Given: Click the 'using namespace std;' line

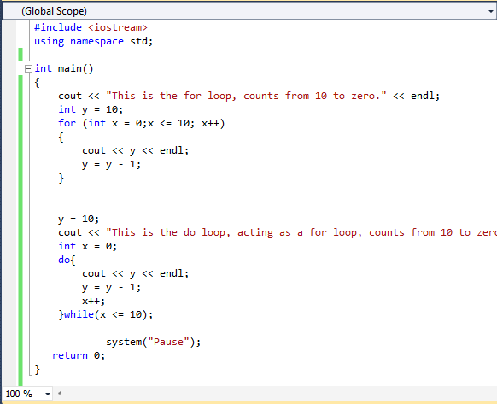Looking at the screenshot, I should click(x=93, y=41).
